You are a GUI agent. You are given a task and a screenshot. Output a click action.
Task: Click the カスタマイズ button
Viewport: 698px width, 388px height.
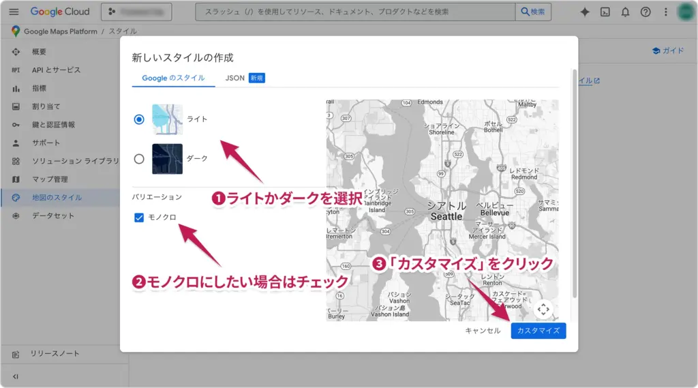coord(538,331)
